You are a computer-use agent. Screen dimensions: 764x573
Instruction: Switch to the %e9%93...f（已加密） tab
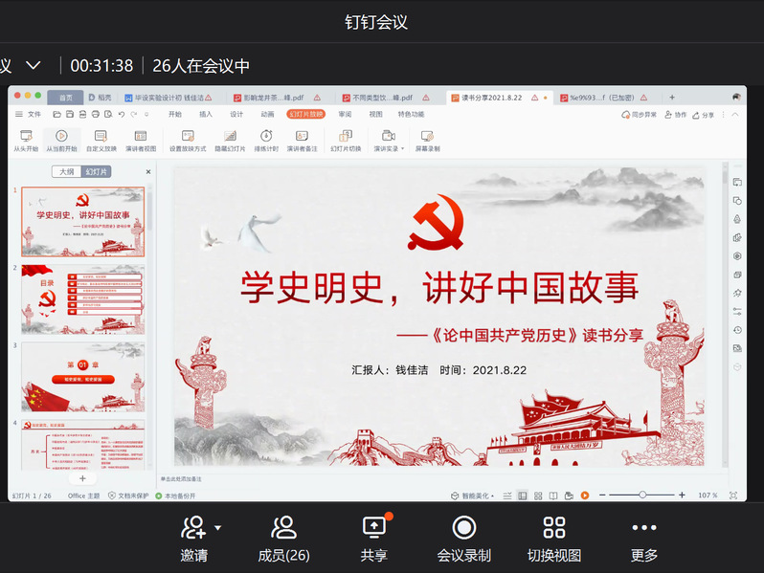pos(604,98)
